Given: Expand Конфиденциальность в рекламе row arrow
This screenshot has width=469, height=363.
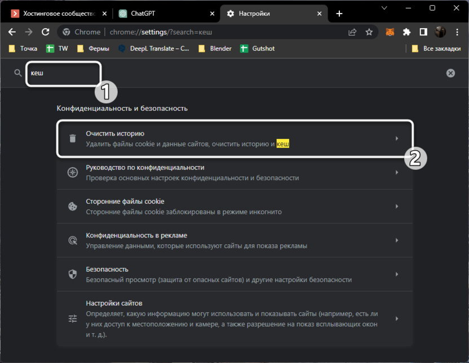Looking at the screenshot, I should [397, 240].
